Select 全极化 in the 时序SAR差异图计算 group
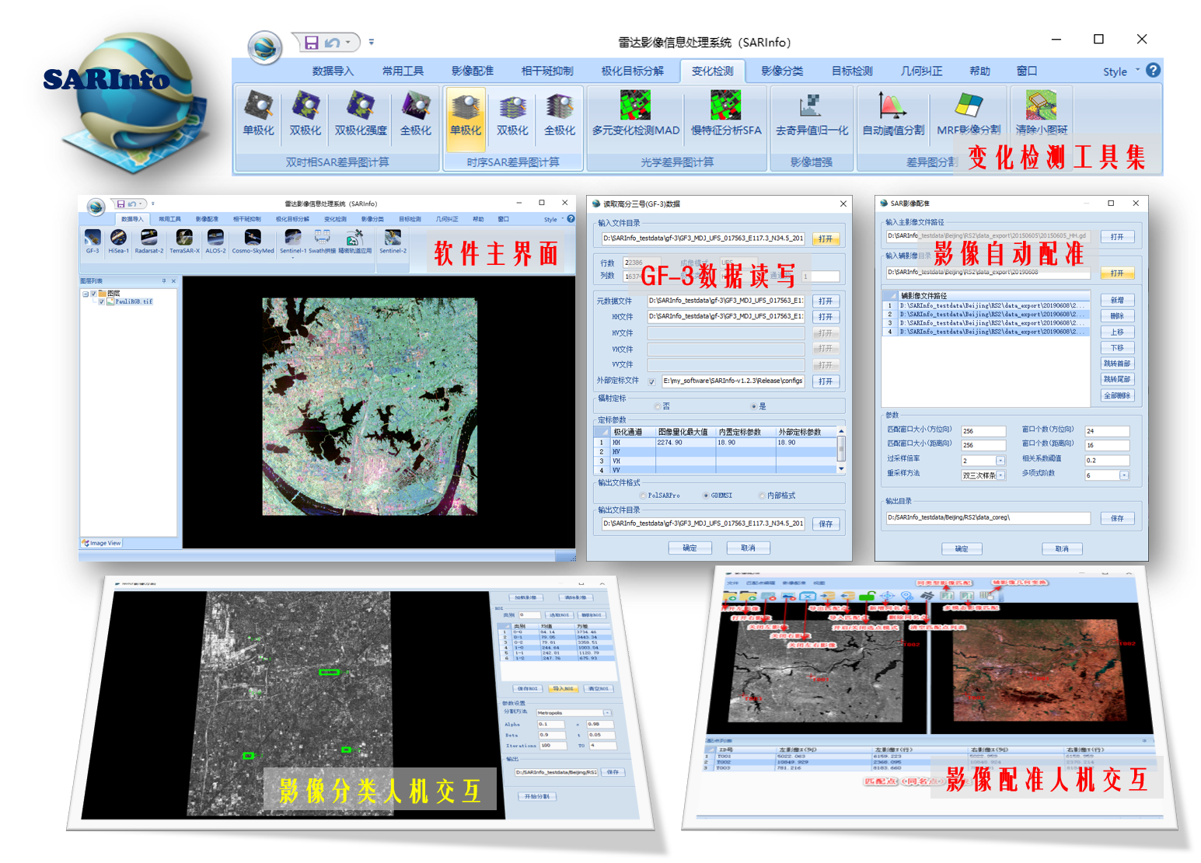This screenshot has height=863, width=1201. coord(560,117)
